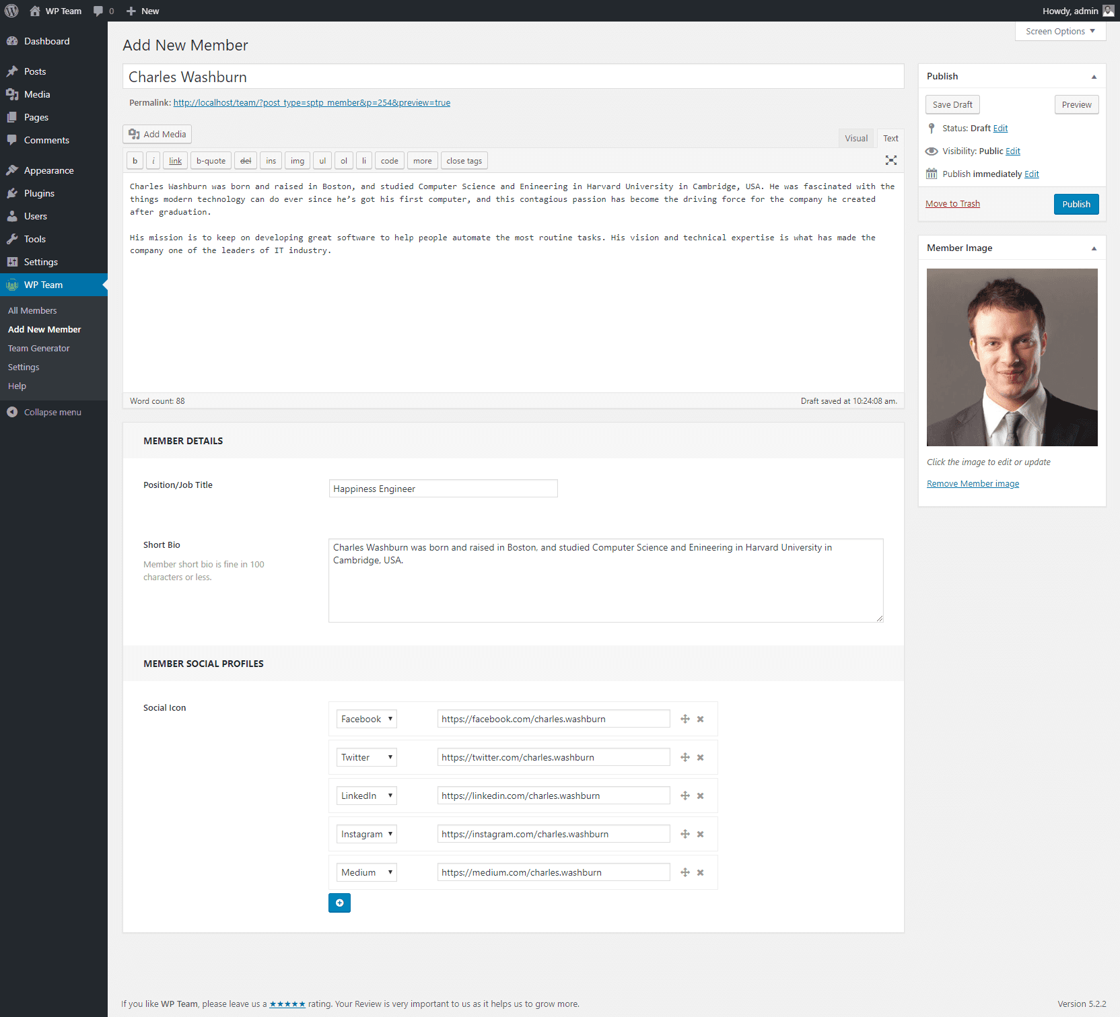Open the Medium social icon dropdown

(x=366, y=872)
